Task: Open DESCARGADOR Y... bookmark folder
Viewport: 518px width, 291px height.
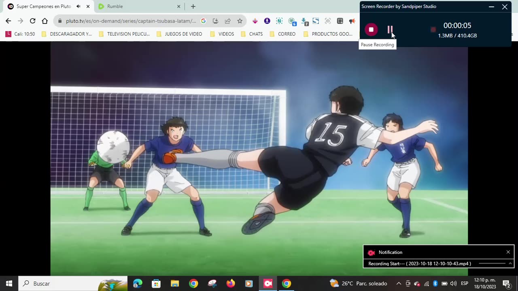Action: click(x=67, y=34)
